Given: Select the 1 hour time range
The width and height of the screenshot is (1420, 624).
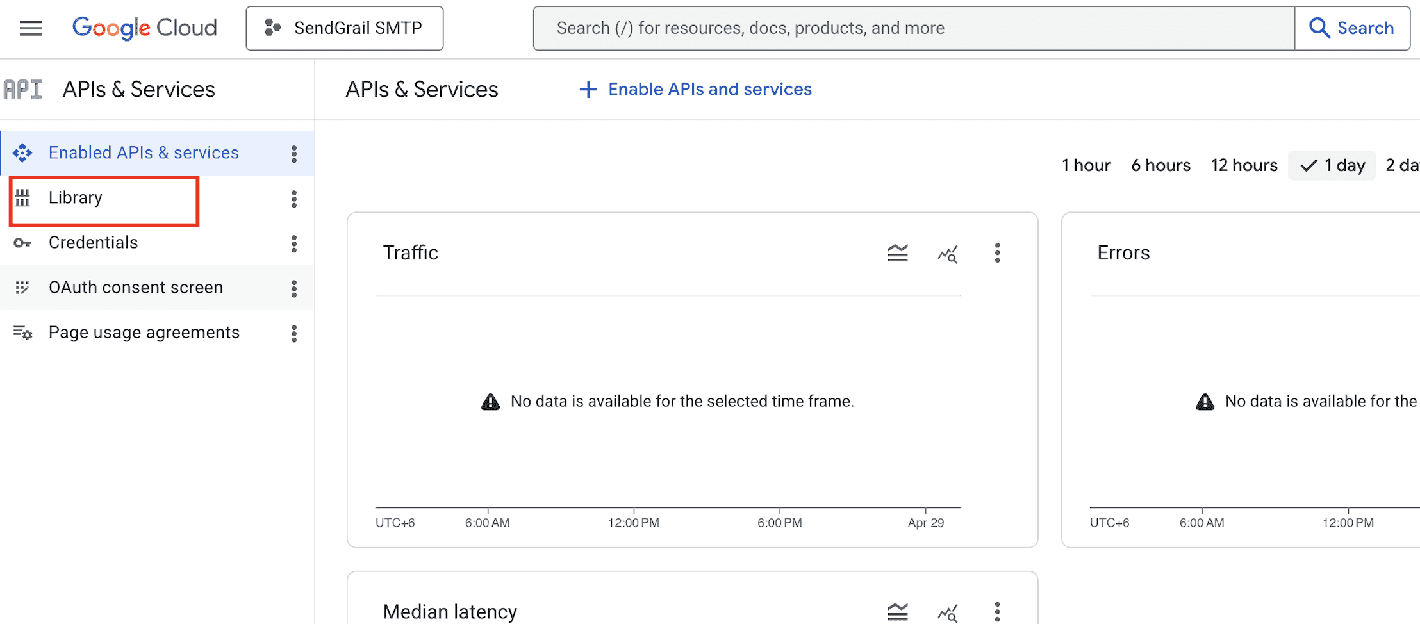Looking at the screenshot, I should pyautogui.click(x=1086, y=165).
